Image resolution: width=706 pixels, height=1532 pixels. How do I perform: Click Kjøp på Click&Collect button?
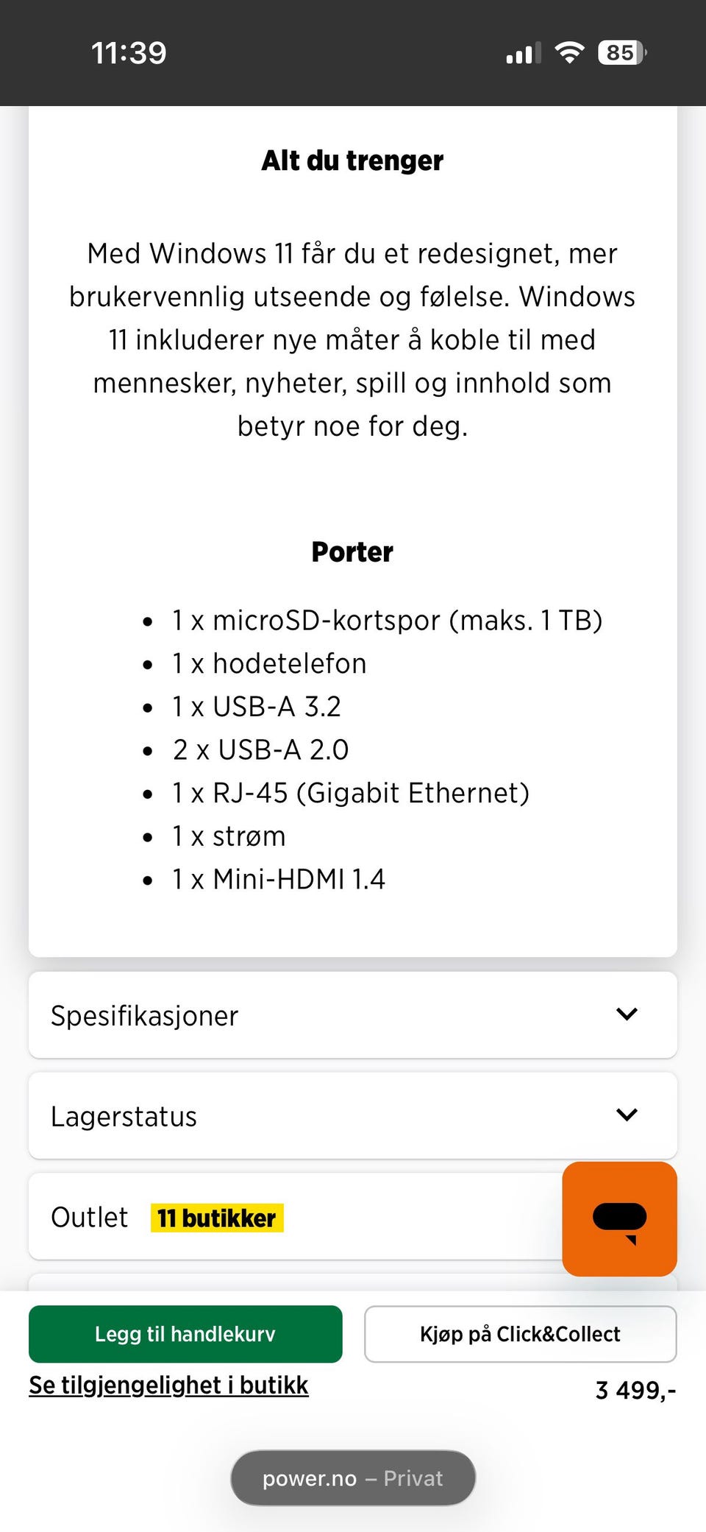pos(520,1334)
